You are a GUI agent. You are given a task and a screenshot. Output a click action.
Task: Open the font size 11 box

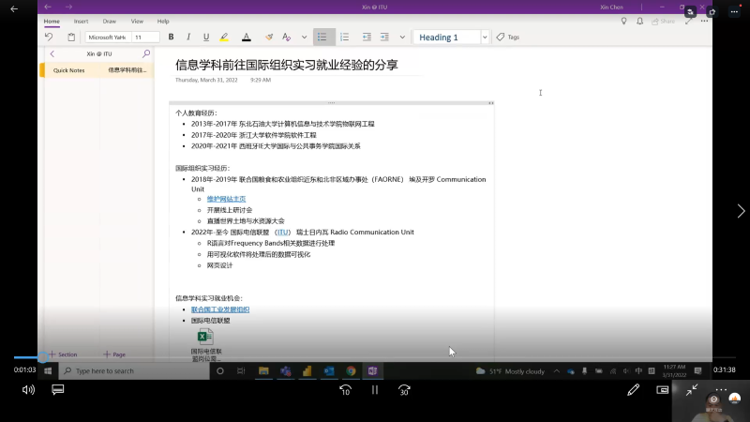click(x=145, y=37)
